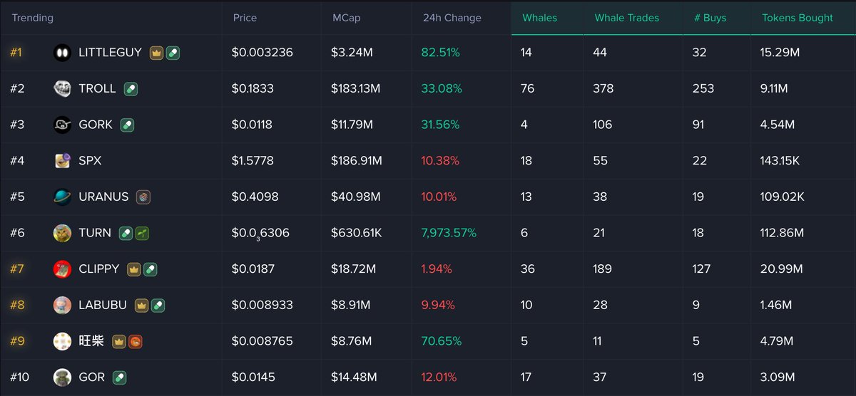Click the LITTLEGUY token avatar
Image resolution: width=856 pixels, height=396 pixels.
[x=62, y=53]
